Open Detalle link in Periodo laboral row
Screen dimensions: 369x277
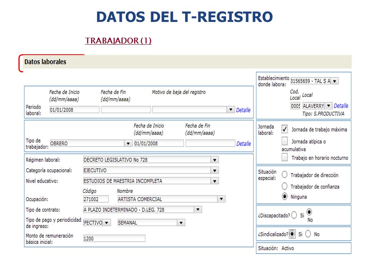[x=243, y=110]
